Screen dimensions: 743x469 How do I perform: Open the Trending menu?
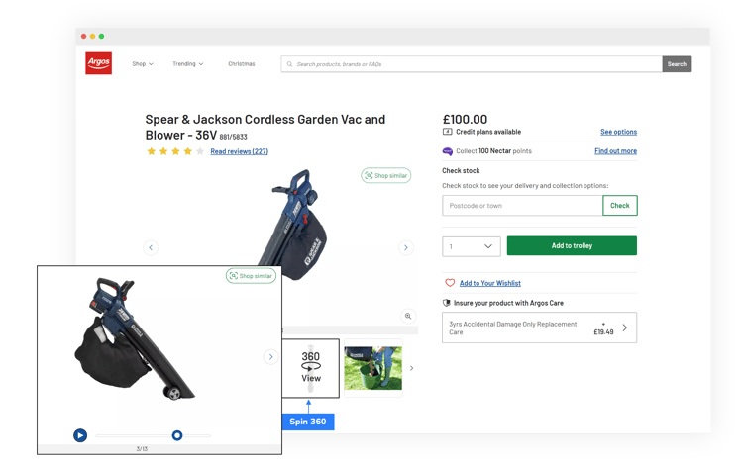coord(187,64)
